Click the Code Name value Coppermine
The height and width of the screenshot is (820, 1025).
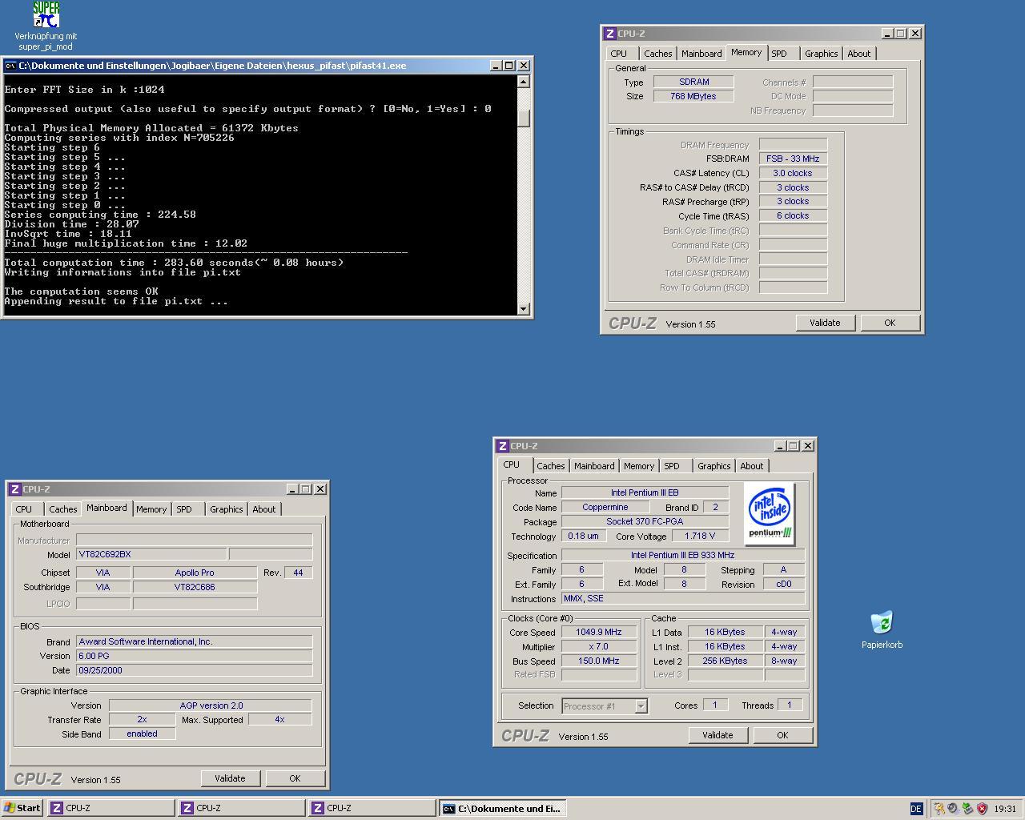click(605, 507)
